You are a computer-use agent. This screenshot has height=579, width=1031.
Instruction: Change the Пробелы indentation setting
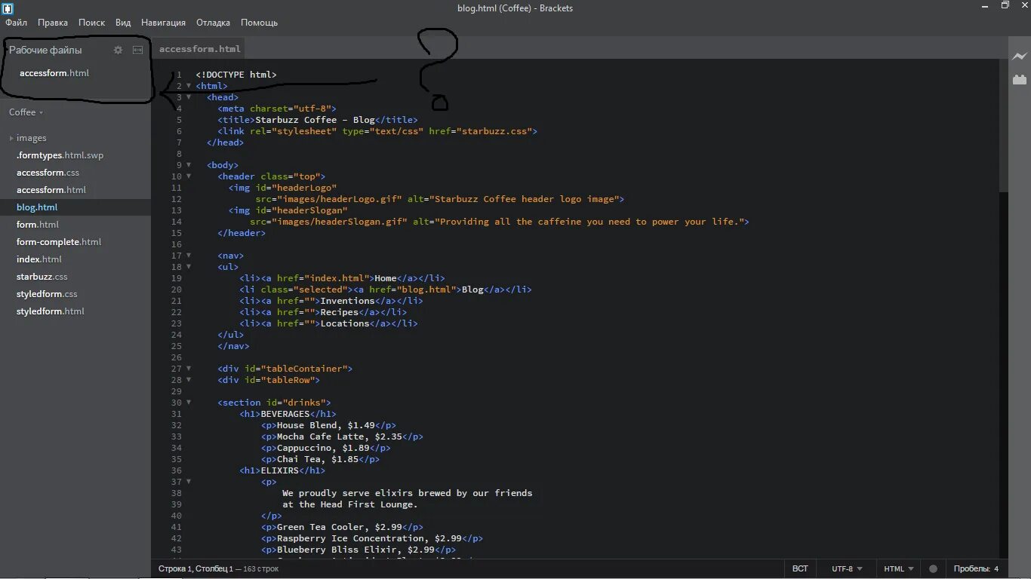(x=975, y=569)
